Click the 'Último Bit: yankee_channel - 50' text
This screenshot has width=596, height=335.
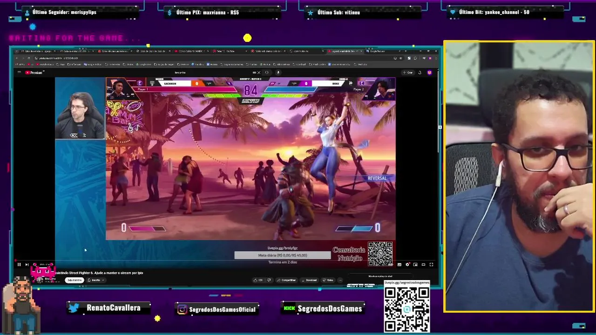click(x=494, y=12)
